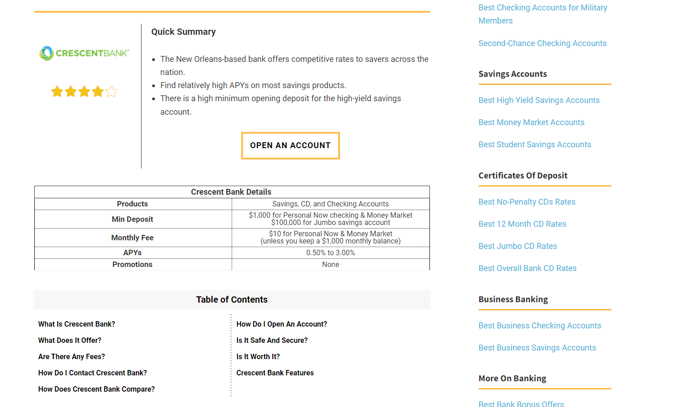The width and height of the screenshot is (676, 407).
Task: View Best No-Penalty CDs Rates
Action: (x=527, y=202)
